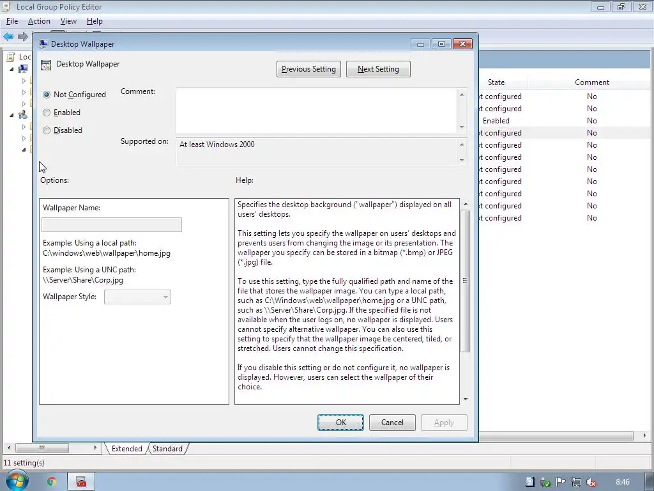Cancel the Desktop Wallpaper dialog
The width and height of the screenshot is (654, 491).
point(392,423)
